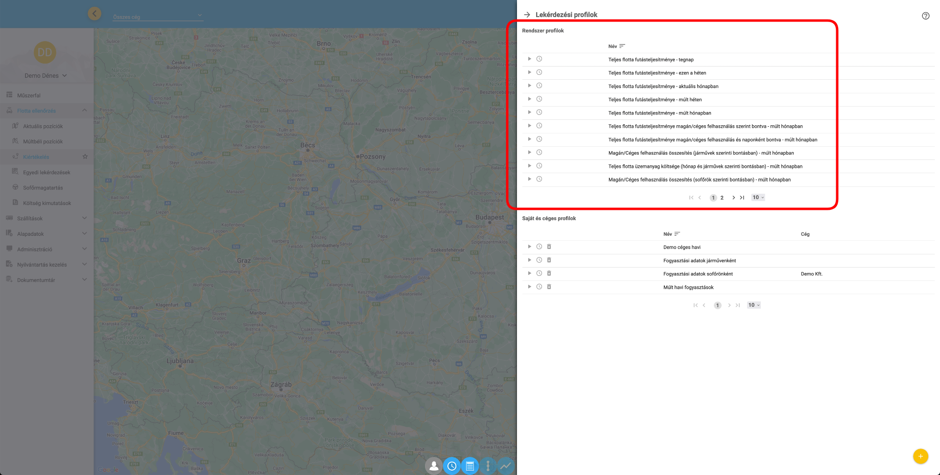This screenshot has height=475, width=940.
Task: Click trash icon for 'Fogyasztási adatok sofőrönként'
Action: 549,273
